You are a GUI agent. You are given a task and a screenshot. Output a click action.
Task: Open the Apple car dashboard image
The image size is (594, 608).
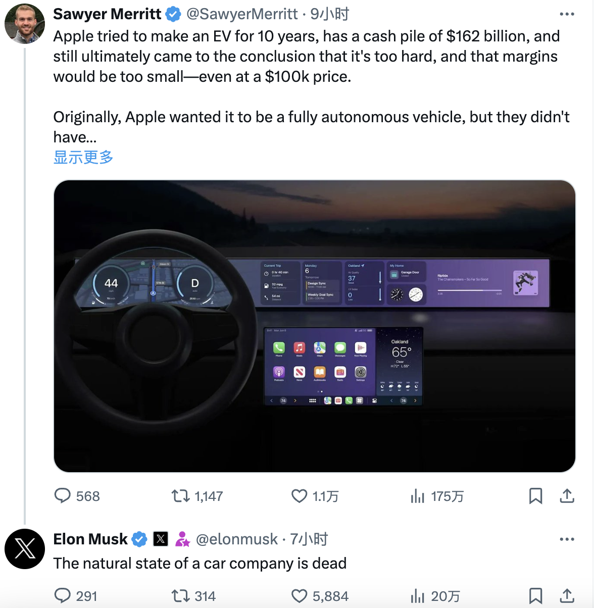[314, 326]
